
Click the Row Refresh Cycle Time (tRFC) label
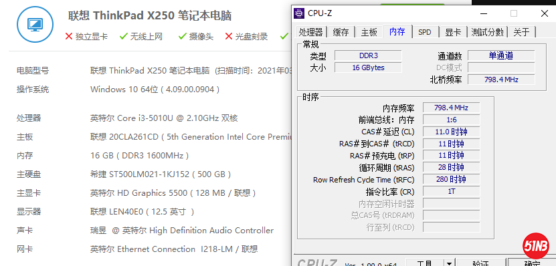pos(363,180)
